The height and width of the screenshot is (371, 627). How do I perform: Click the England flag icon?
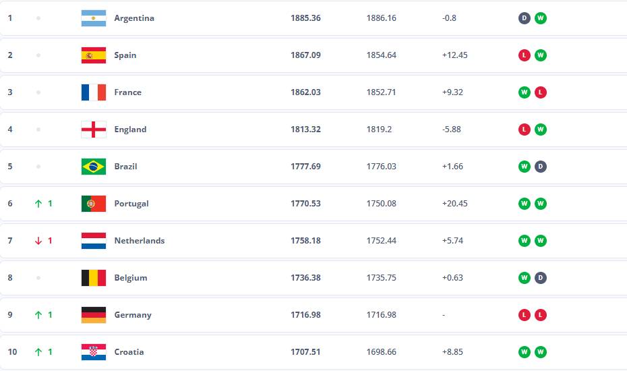tap(94, 130)
